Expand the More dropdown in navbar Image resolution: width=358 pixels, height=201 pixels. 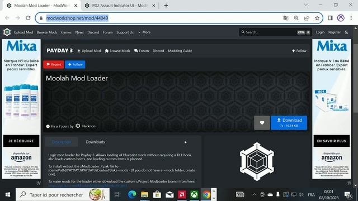[x=144, y=32]
